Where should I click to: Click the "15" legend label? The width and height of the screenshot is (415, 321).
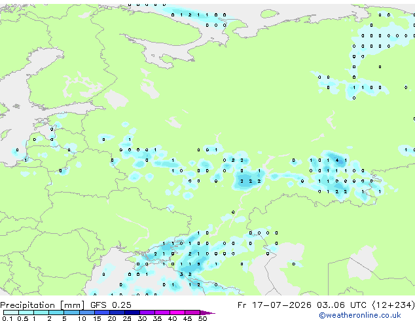[x=97, y=318]
